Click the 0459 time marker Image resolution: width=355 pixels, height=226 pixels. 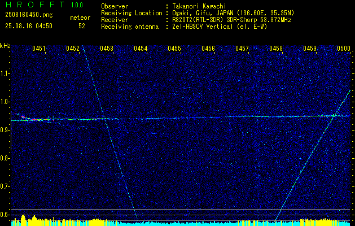[310, 48]
